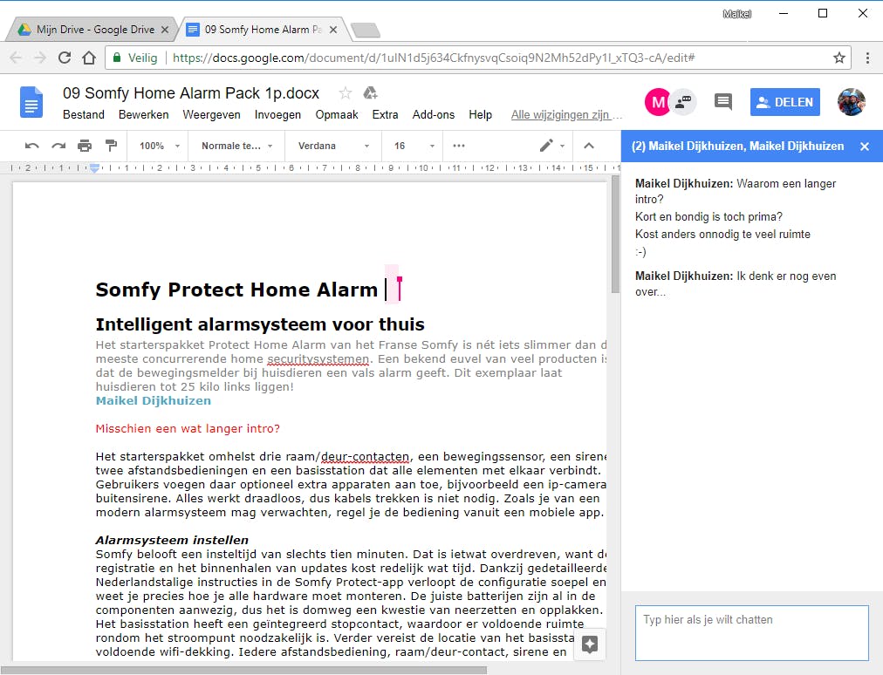Image resolution: width=883 pixels, height=675 pixels.
Task: Open the Invoegen menu
Action: pos(277,115)
